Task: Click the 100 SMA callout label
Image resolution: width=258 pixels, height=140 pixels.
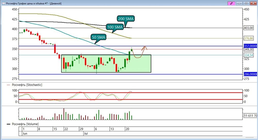Action: click(x=115, y=27)
